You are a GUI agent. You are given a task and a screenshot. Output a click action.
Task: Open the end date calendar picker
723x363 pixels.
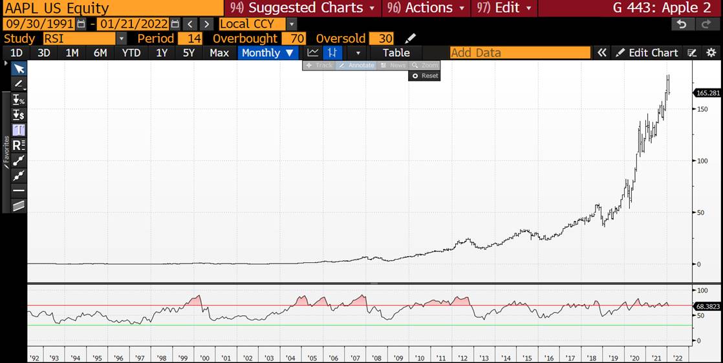tap(175, 24)
